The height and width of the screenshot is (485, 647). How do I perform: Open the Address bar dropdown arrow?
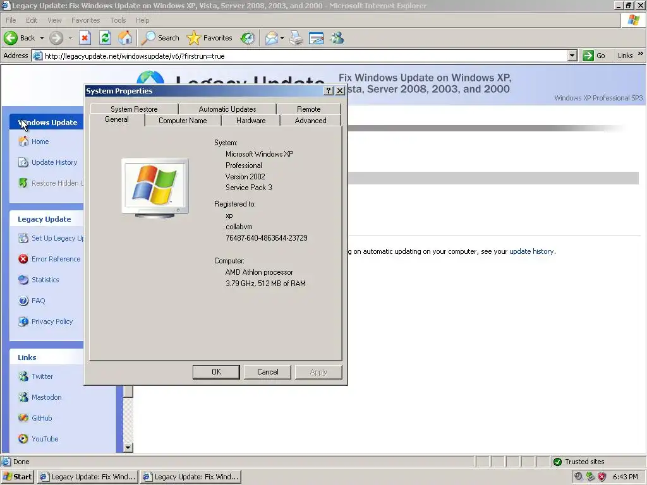click(572, 56)
